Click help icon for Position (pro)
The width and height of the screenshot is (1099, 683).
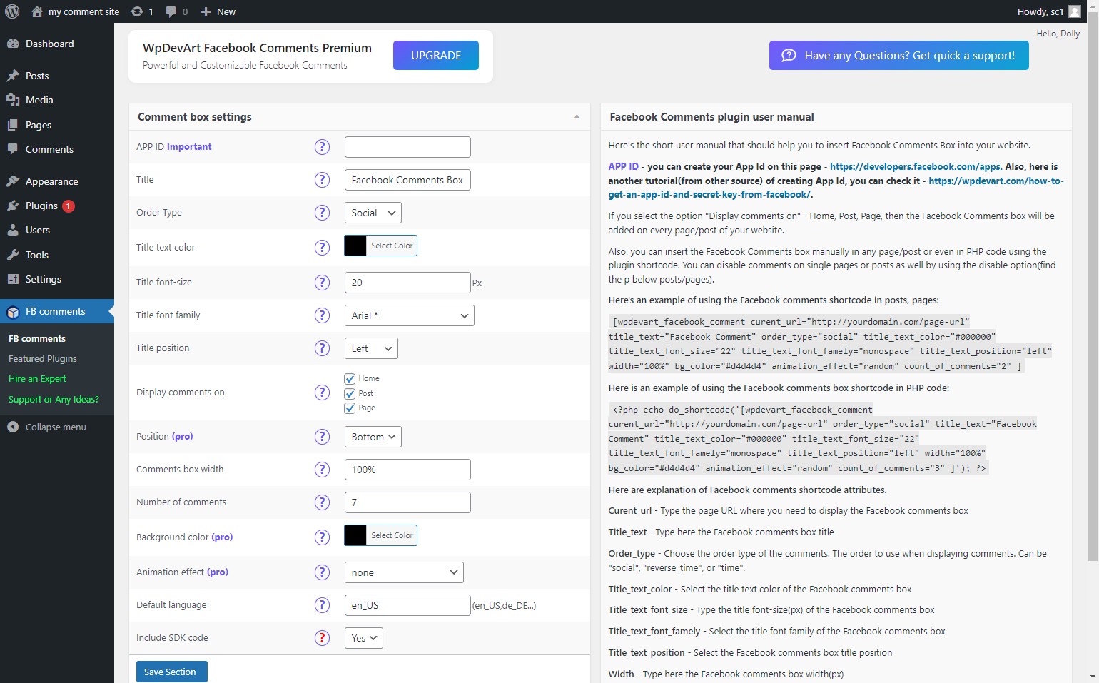[x=323, y=437]
